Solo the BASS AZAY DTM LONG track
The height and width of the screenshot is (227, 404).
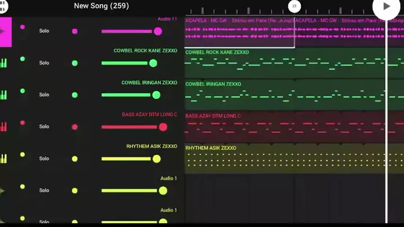pyautogui.click(x=44, y=127)
